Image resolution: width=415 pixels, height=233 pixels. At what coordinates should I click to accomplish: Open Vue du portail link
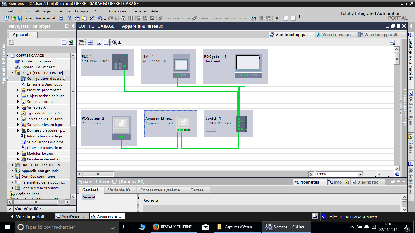pos(30,217)
